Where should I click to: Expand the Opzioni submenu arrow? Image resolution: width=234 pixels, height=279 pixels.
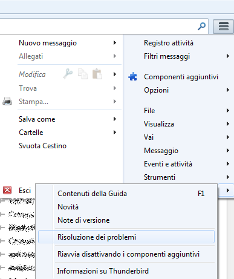click(x=228, y=90)
